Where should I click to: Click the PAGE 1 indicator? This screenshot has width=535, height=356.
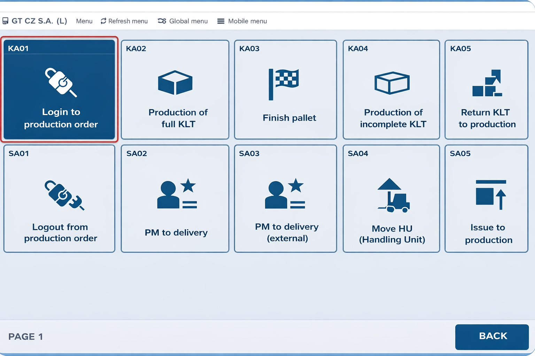coord(26,337)
